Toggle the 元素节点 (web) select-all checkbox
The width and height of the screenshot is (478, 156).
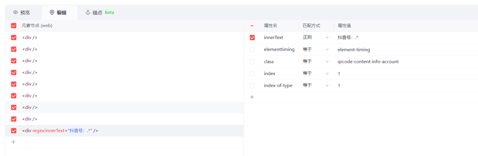click(14, 26)
